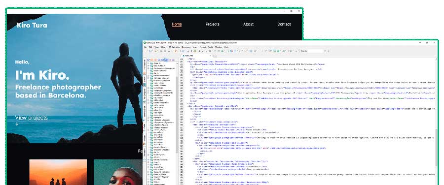
Task: Click the Kiro Tura site logo
Action: coord(32,25)
